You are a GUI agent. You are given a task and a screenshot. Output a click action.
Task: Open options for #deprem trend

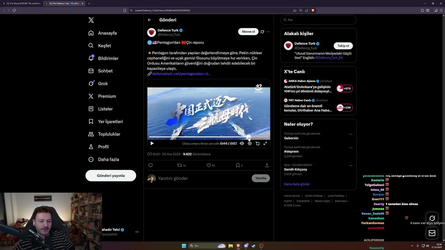coord(351,148)
